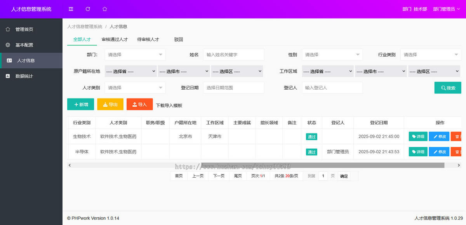Open 工作区域 city select
The height and width of the screenshot is (225, 466).
pos(381,71)
